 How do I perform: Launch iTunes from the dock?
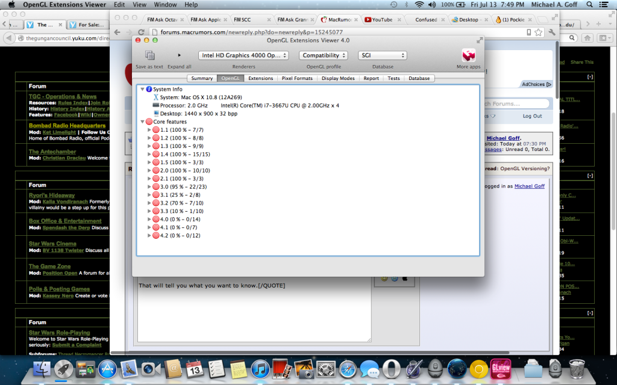260,369
